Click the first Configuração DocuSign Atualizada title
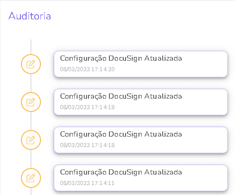Viewport: 235px width, 195px height. pyautogui.click(x=121, y=59)
